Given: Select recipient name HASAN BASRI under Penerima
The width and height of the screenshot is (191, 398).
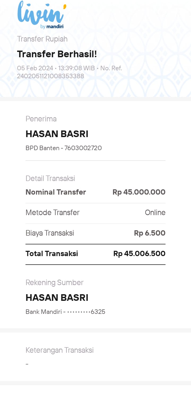Looking at the screenshot, I should (x=57, y=134).
